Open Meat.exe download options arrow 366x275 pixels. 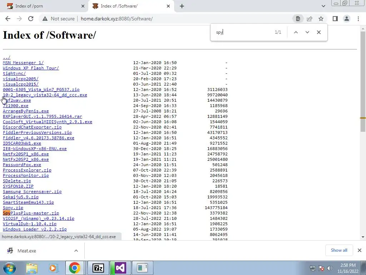pos(76,251)
